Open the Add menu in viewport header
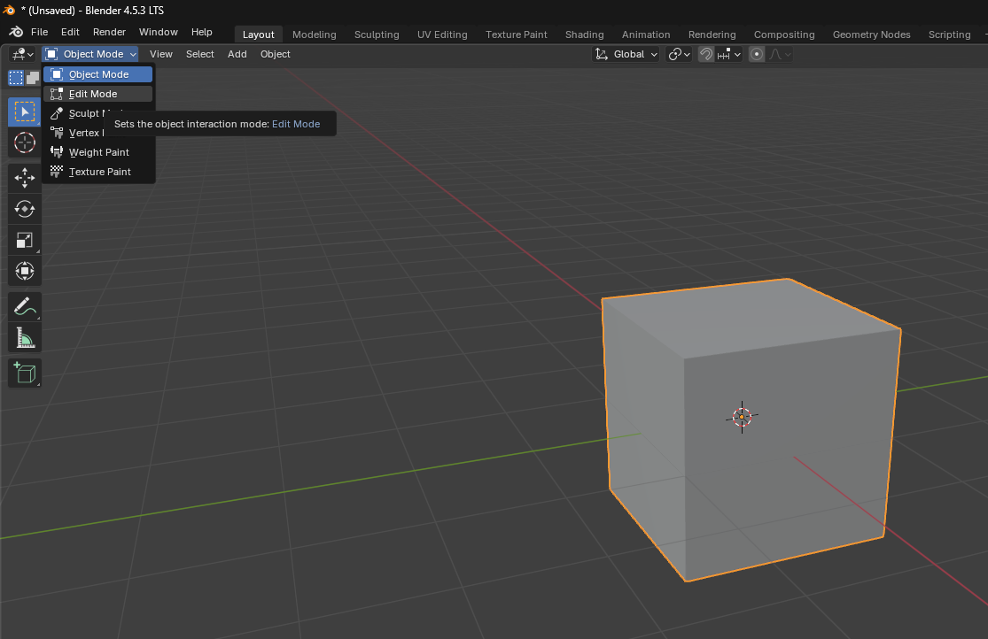 point(237,54)
